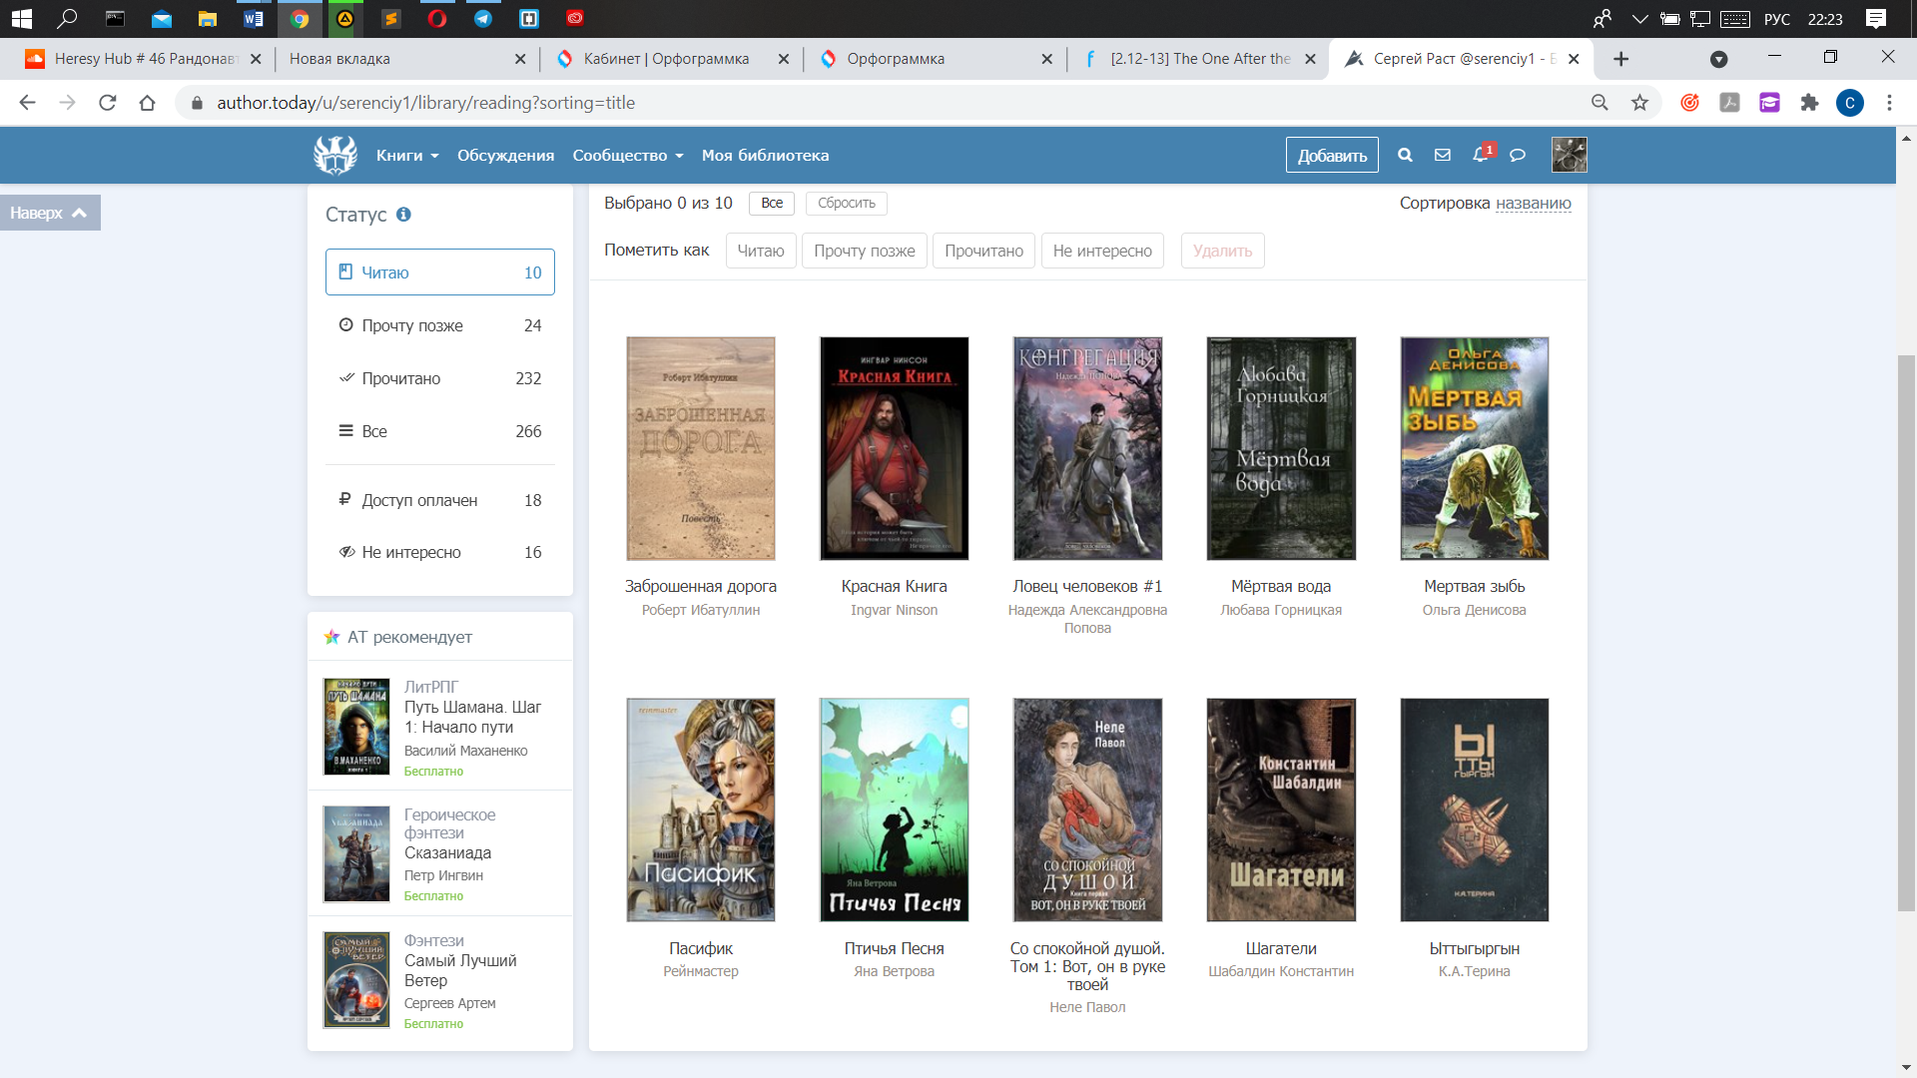Open the Красная Книга book cover
This screenshot has height=1078, width=1917.
(894, 448)
